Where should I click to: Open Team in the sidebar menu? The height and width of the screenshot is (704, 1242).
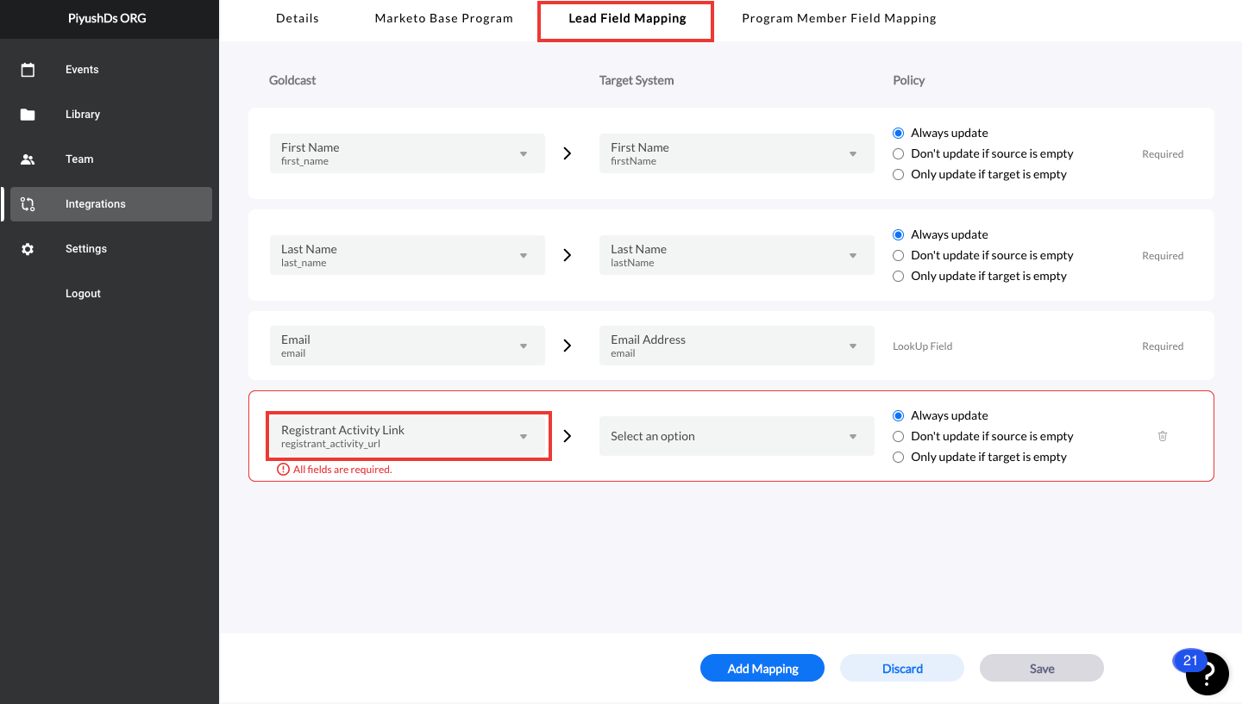[x=110, y=159]
